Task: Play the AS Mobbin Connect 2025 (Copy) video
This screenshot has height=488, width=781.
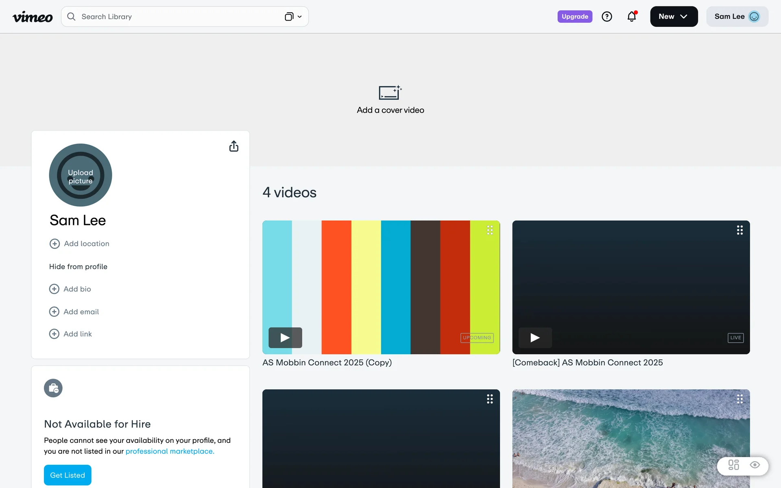Action: pos(285,338)
